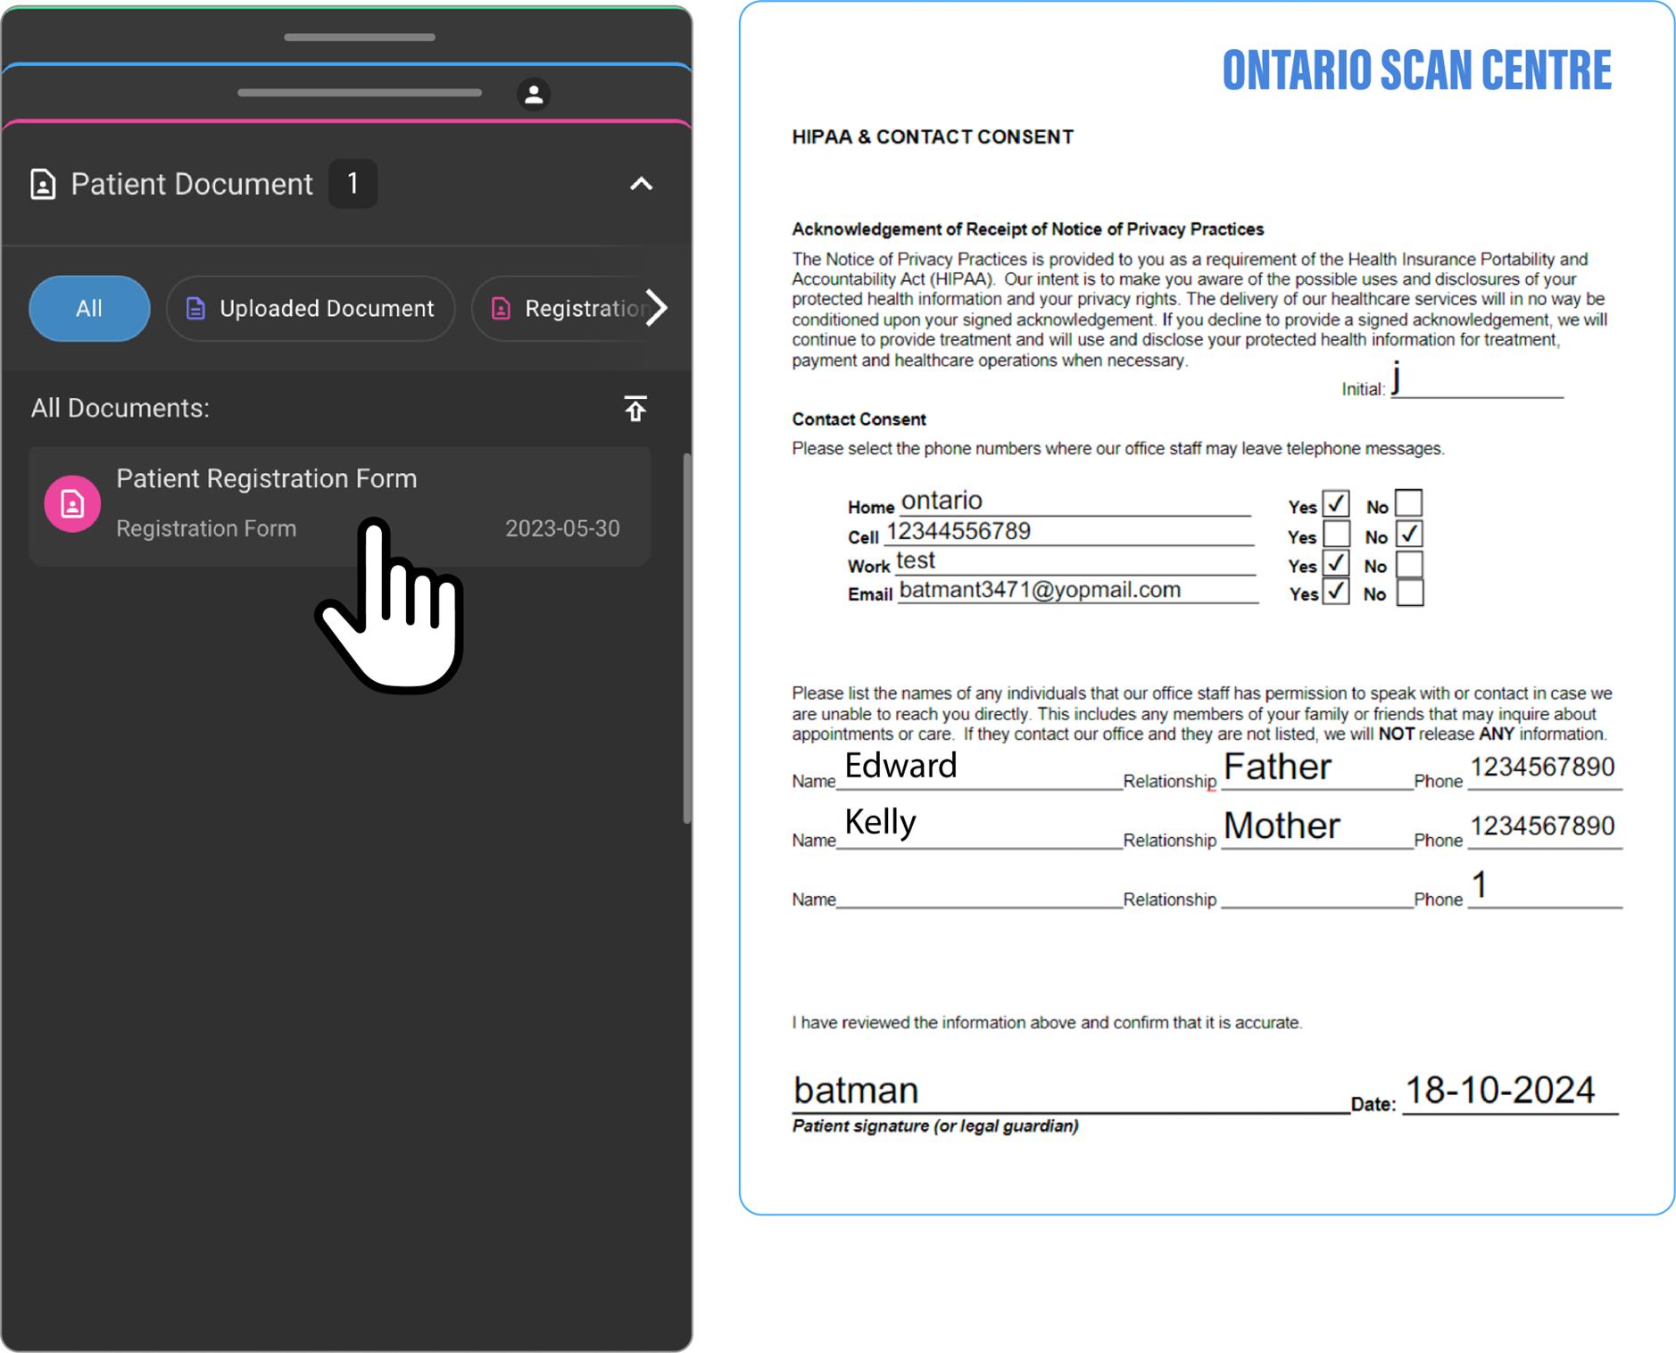
Task: Click the Uploaded Document chip's file icon
Action: (195, 309)
